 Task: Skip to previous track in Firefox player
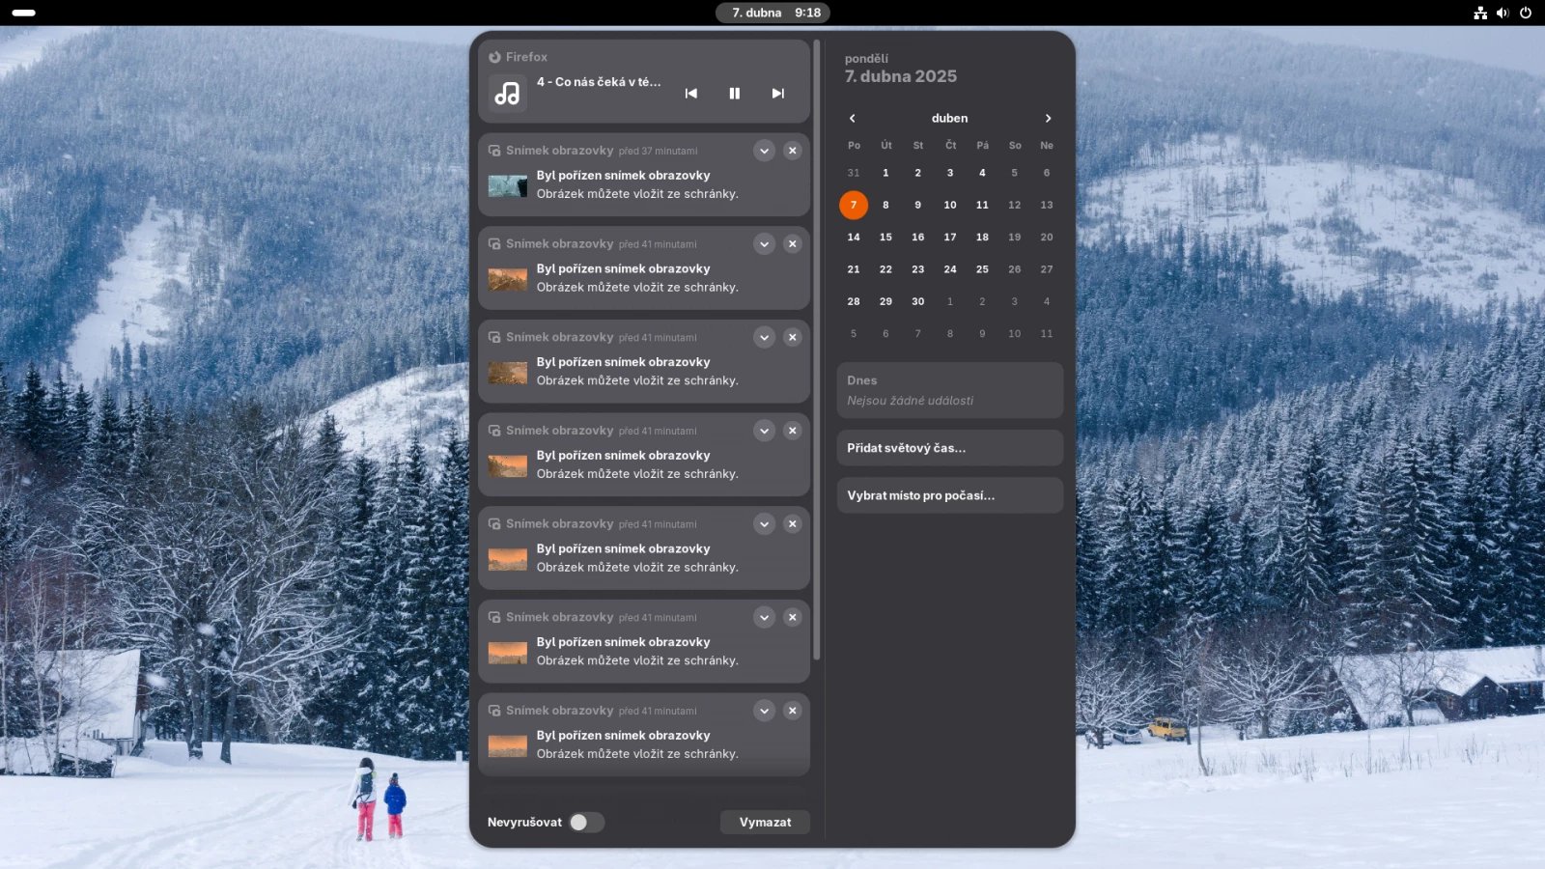pyautogui.click(x=690, y=94)
